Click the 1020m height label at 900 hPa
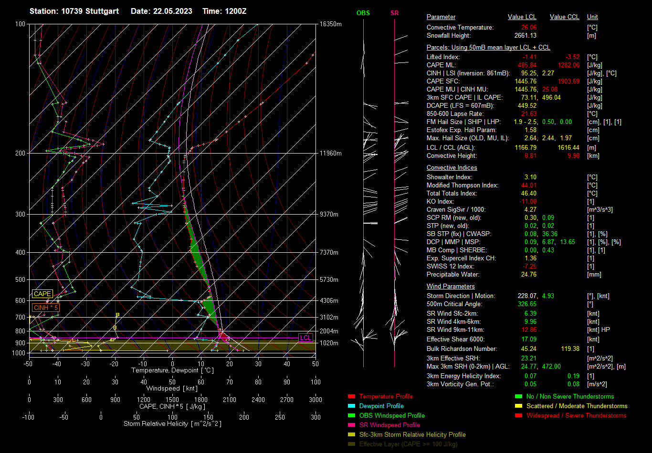 329,343
